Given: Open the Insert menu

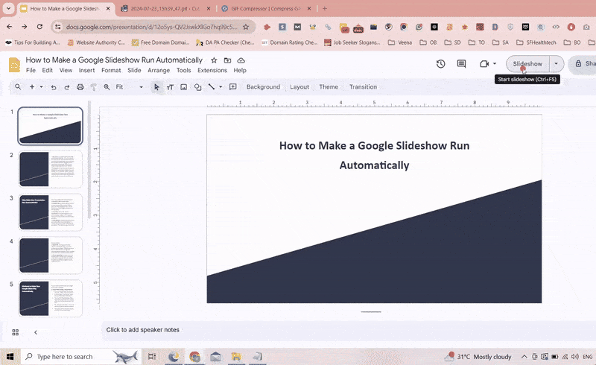Looking at the screenshot, I should [86, 70].
